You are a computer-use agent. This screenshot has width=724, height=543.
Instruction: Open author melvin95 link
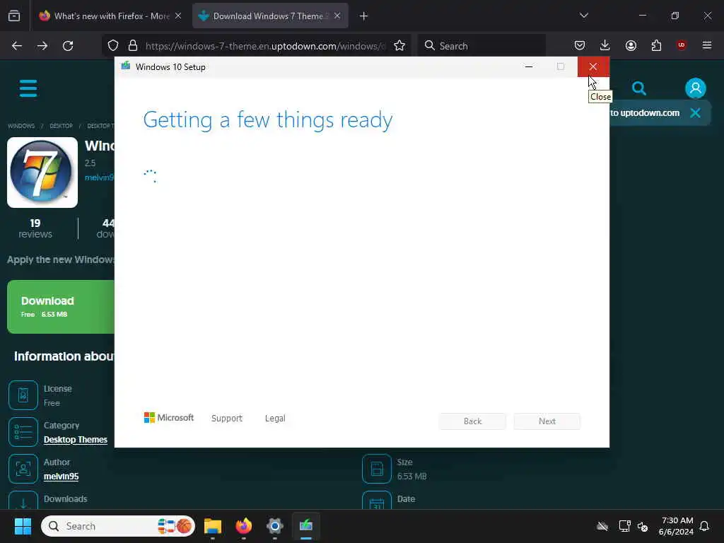click(61, 476)
